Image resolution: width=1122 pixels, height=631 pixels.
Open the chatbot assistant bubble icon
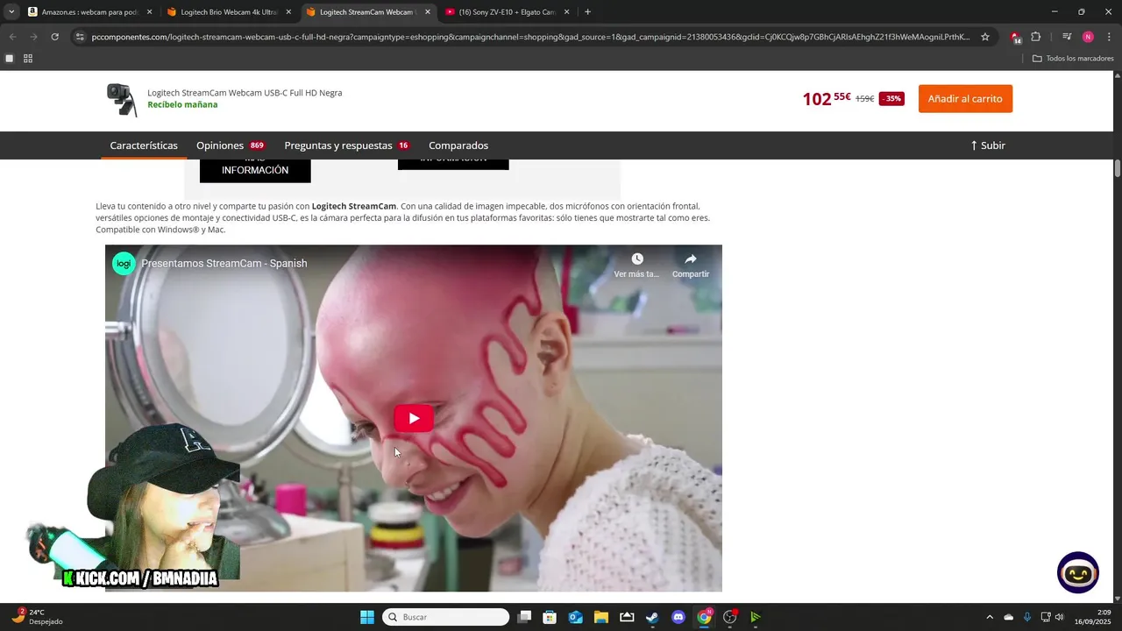point(1077,573)
